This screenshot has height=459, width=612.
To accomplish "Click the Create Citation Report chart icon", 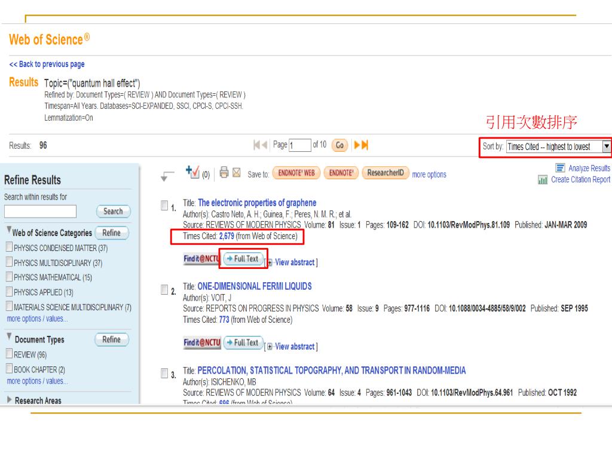I will pos(543,180).
